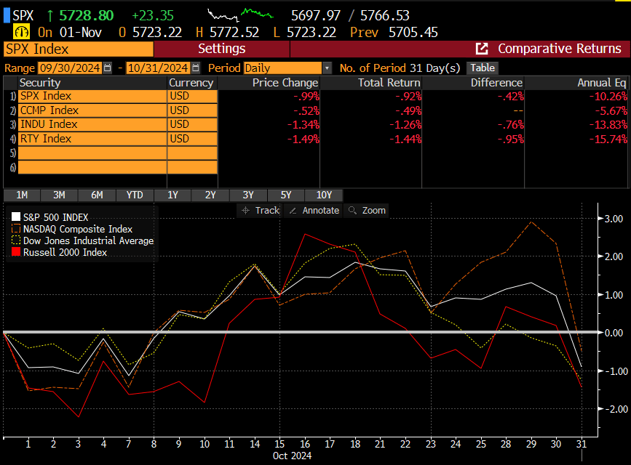631x465 pixels.
Task: Click the green up arrow next to SPX price
Action: point(50,16)
